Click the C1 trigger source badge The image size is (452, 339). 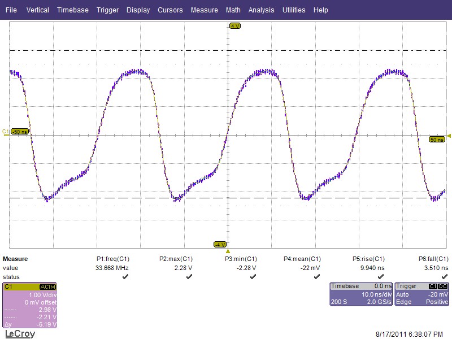433,286
